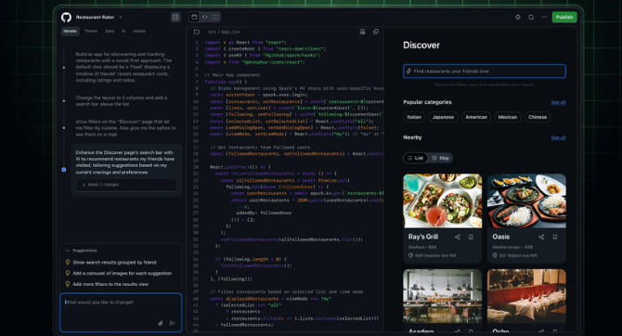This screenshot has width=622, height=336.
Task: Copy code using the copy icon
Action: 376,32
